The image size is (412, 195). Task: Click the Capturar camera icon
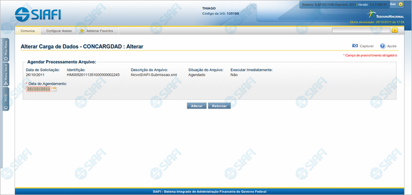[355, 46]
